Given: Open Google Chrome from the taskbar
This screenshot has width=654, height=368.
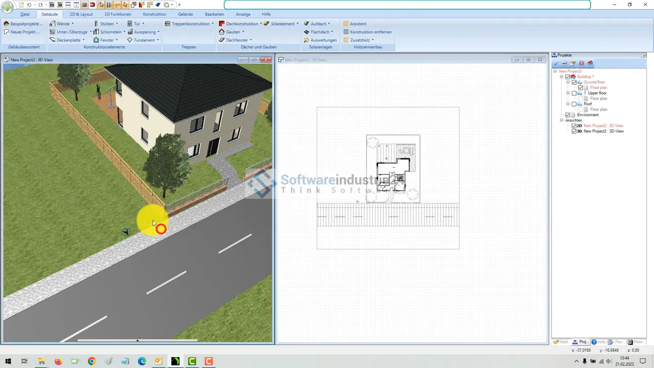Looking at the screenshot, I should pos(91,361).
